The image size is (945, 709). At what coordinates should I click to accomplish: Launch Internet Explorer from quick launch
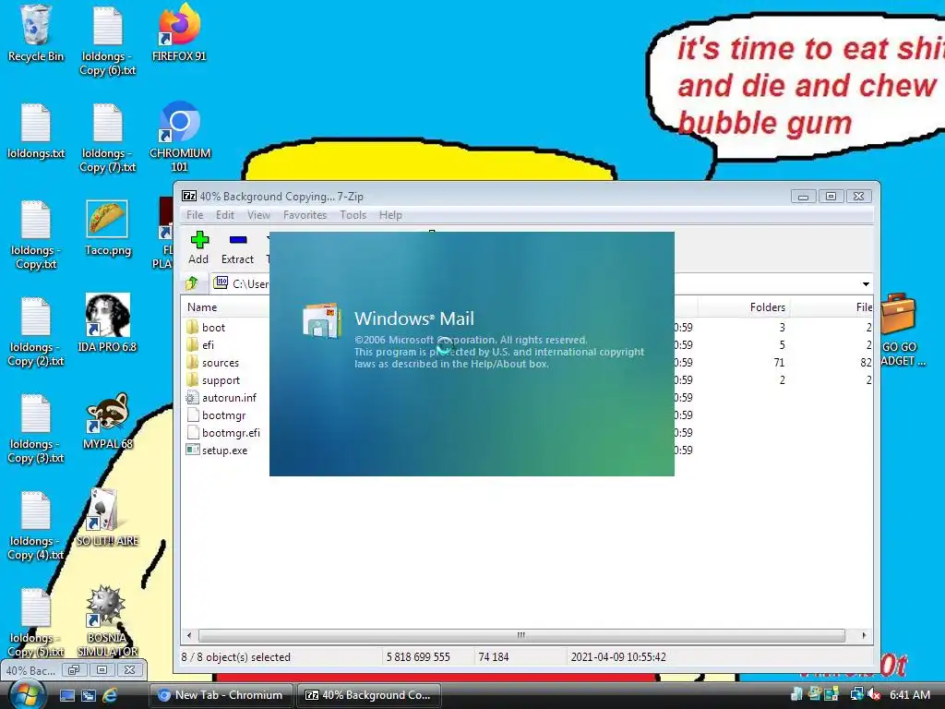(x=110, y=695)
